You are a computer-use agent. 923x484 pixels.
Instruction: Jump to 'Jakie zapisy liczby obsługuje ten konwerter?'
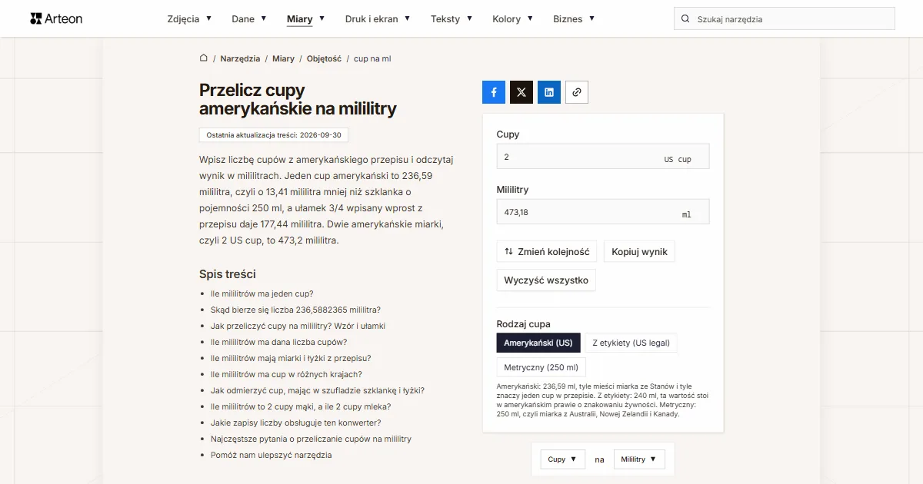pyautogui.click(x=296, y=423)
